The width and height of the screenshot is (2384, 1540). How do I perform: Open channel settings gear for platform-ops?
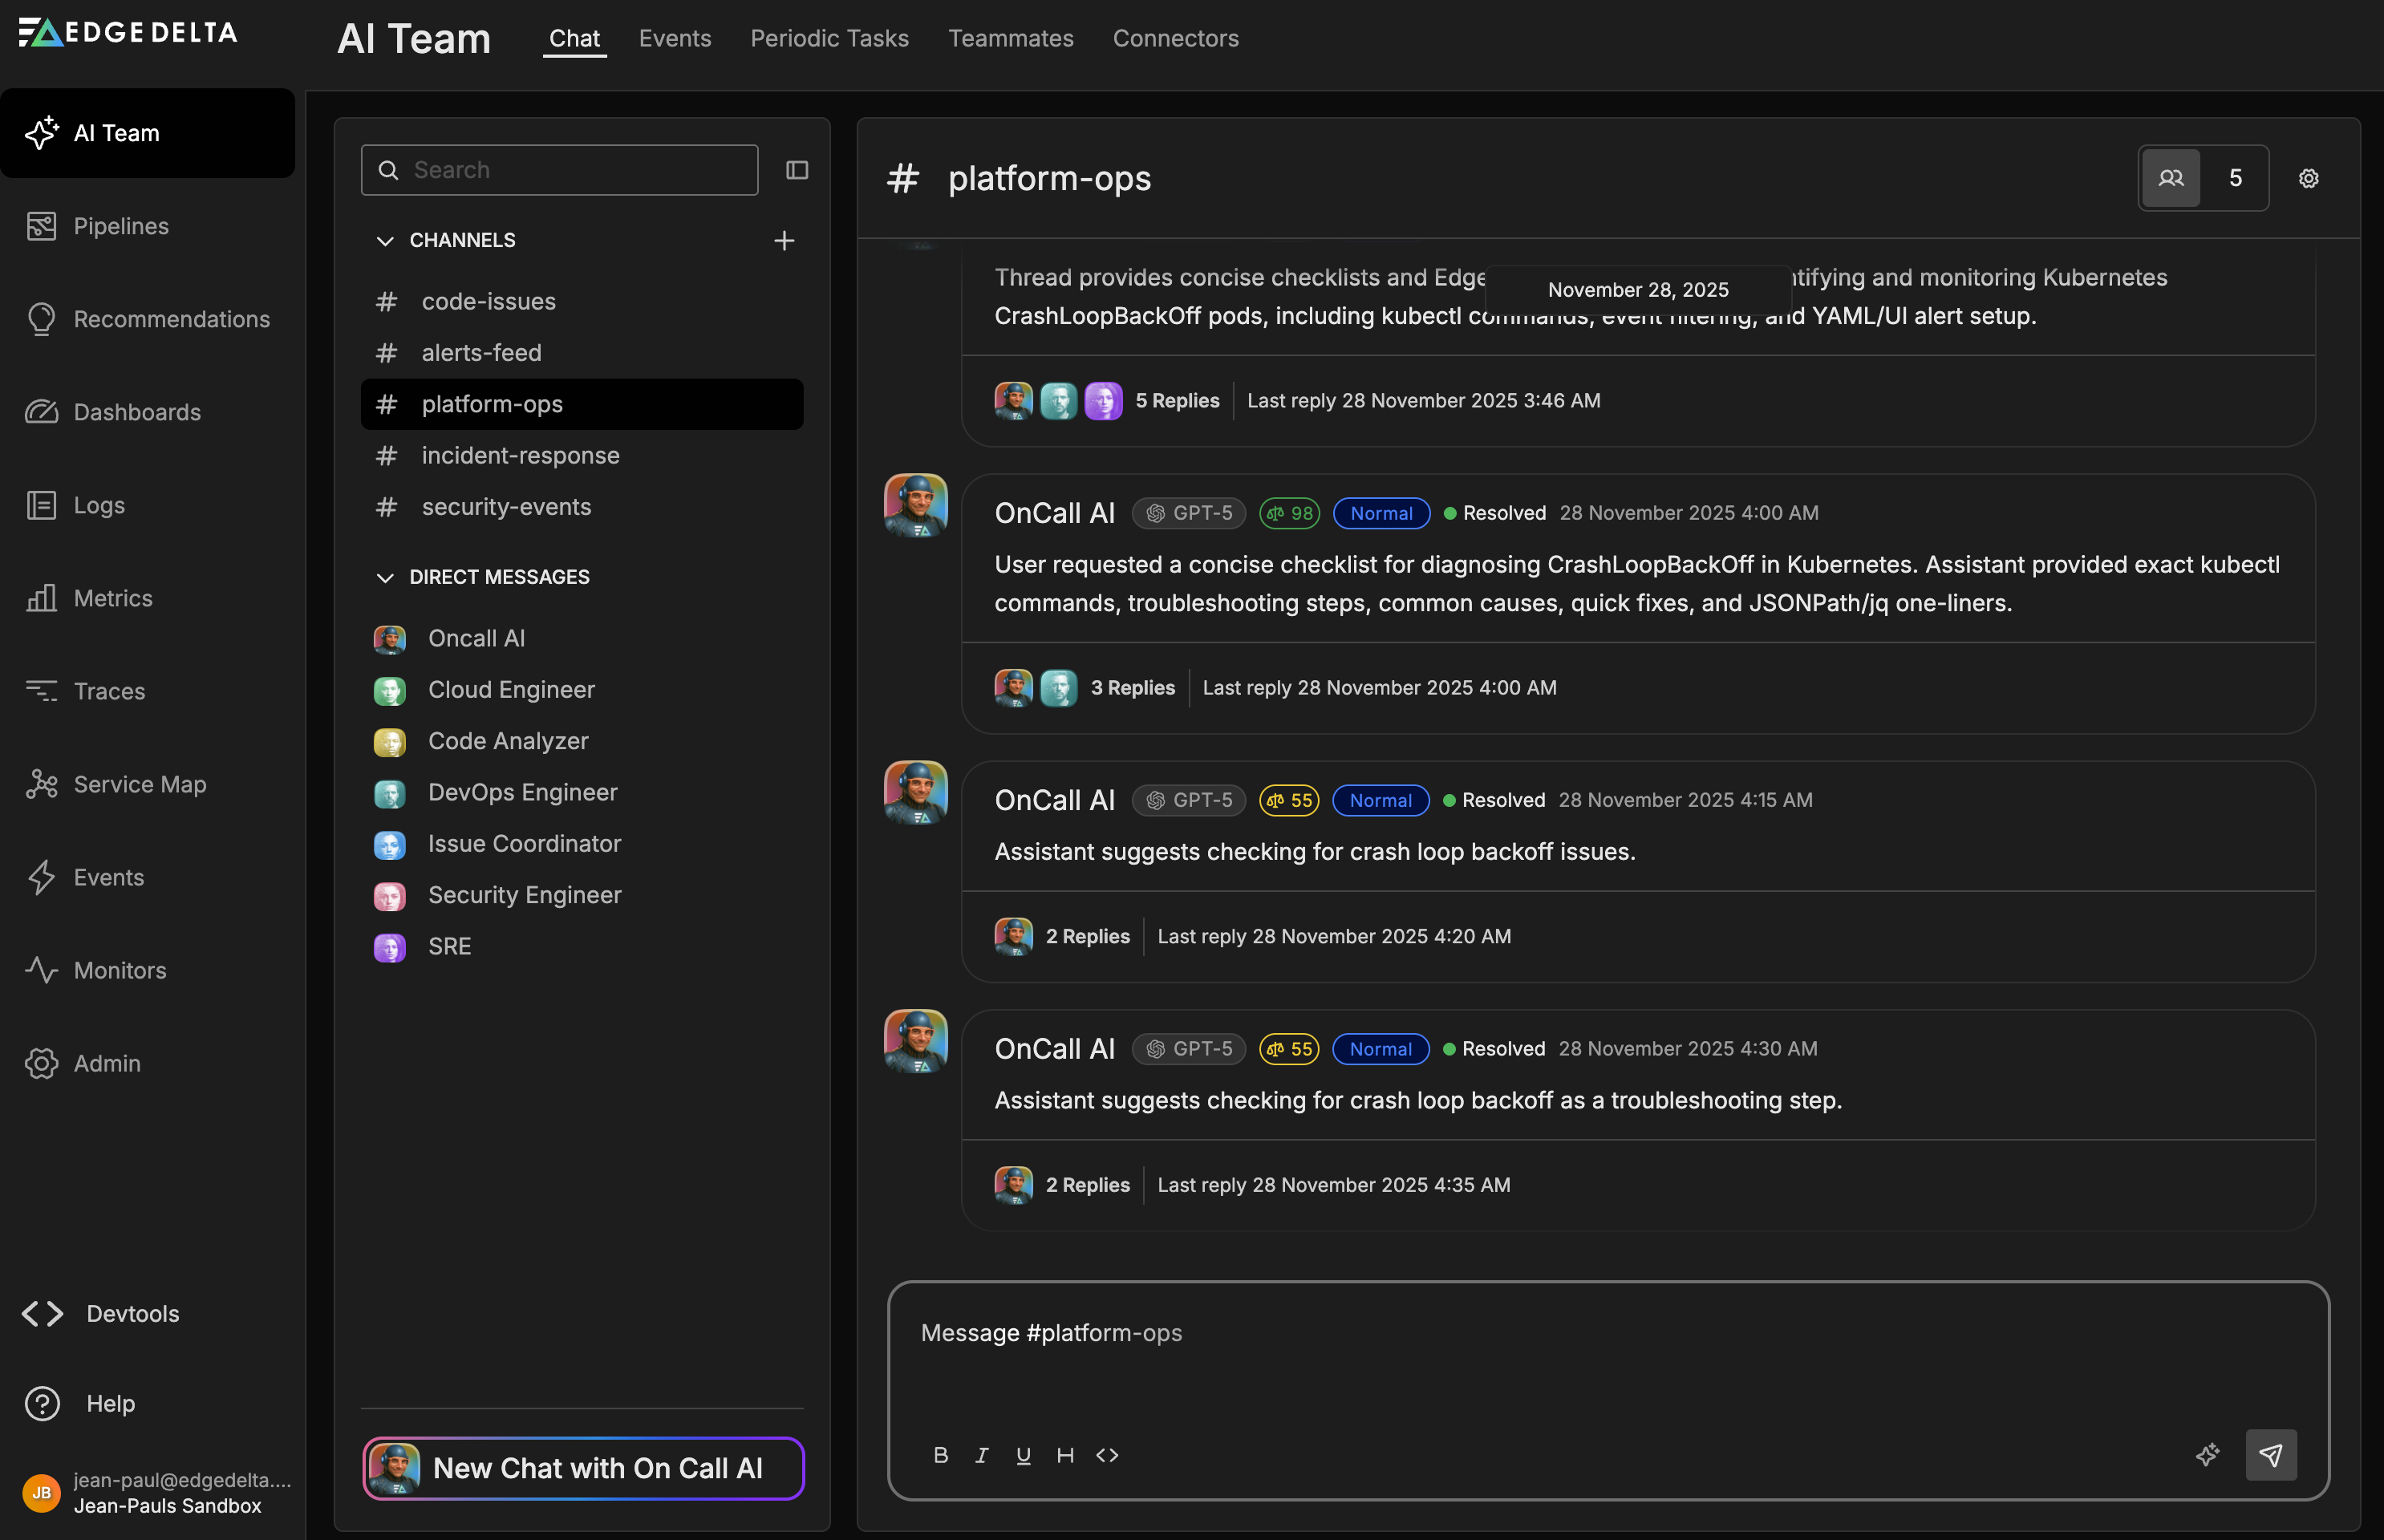(2307, 177)
